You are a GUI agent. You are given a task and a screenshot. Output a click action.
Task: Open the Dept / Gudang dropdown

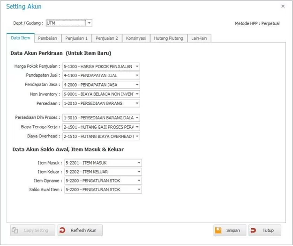point(89,23)
